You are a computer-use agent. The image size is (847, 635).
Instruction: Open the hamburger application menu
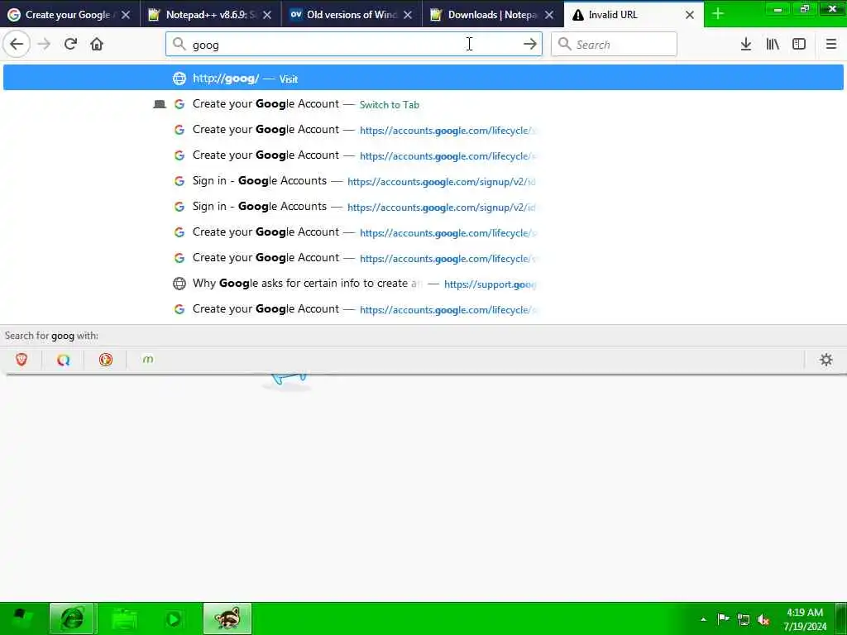click(831, 45)
